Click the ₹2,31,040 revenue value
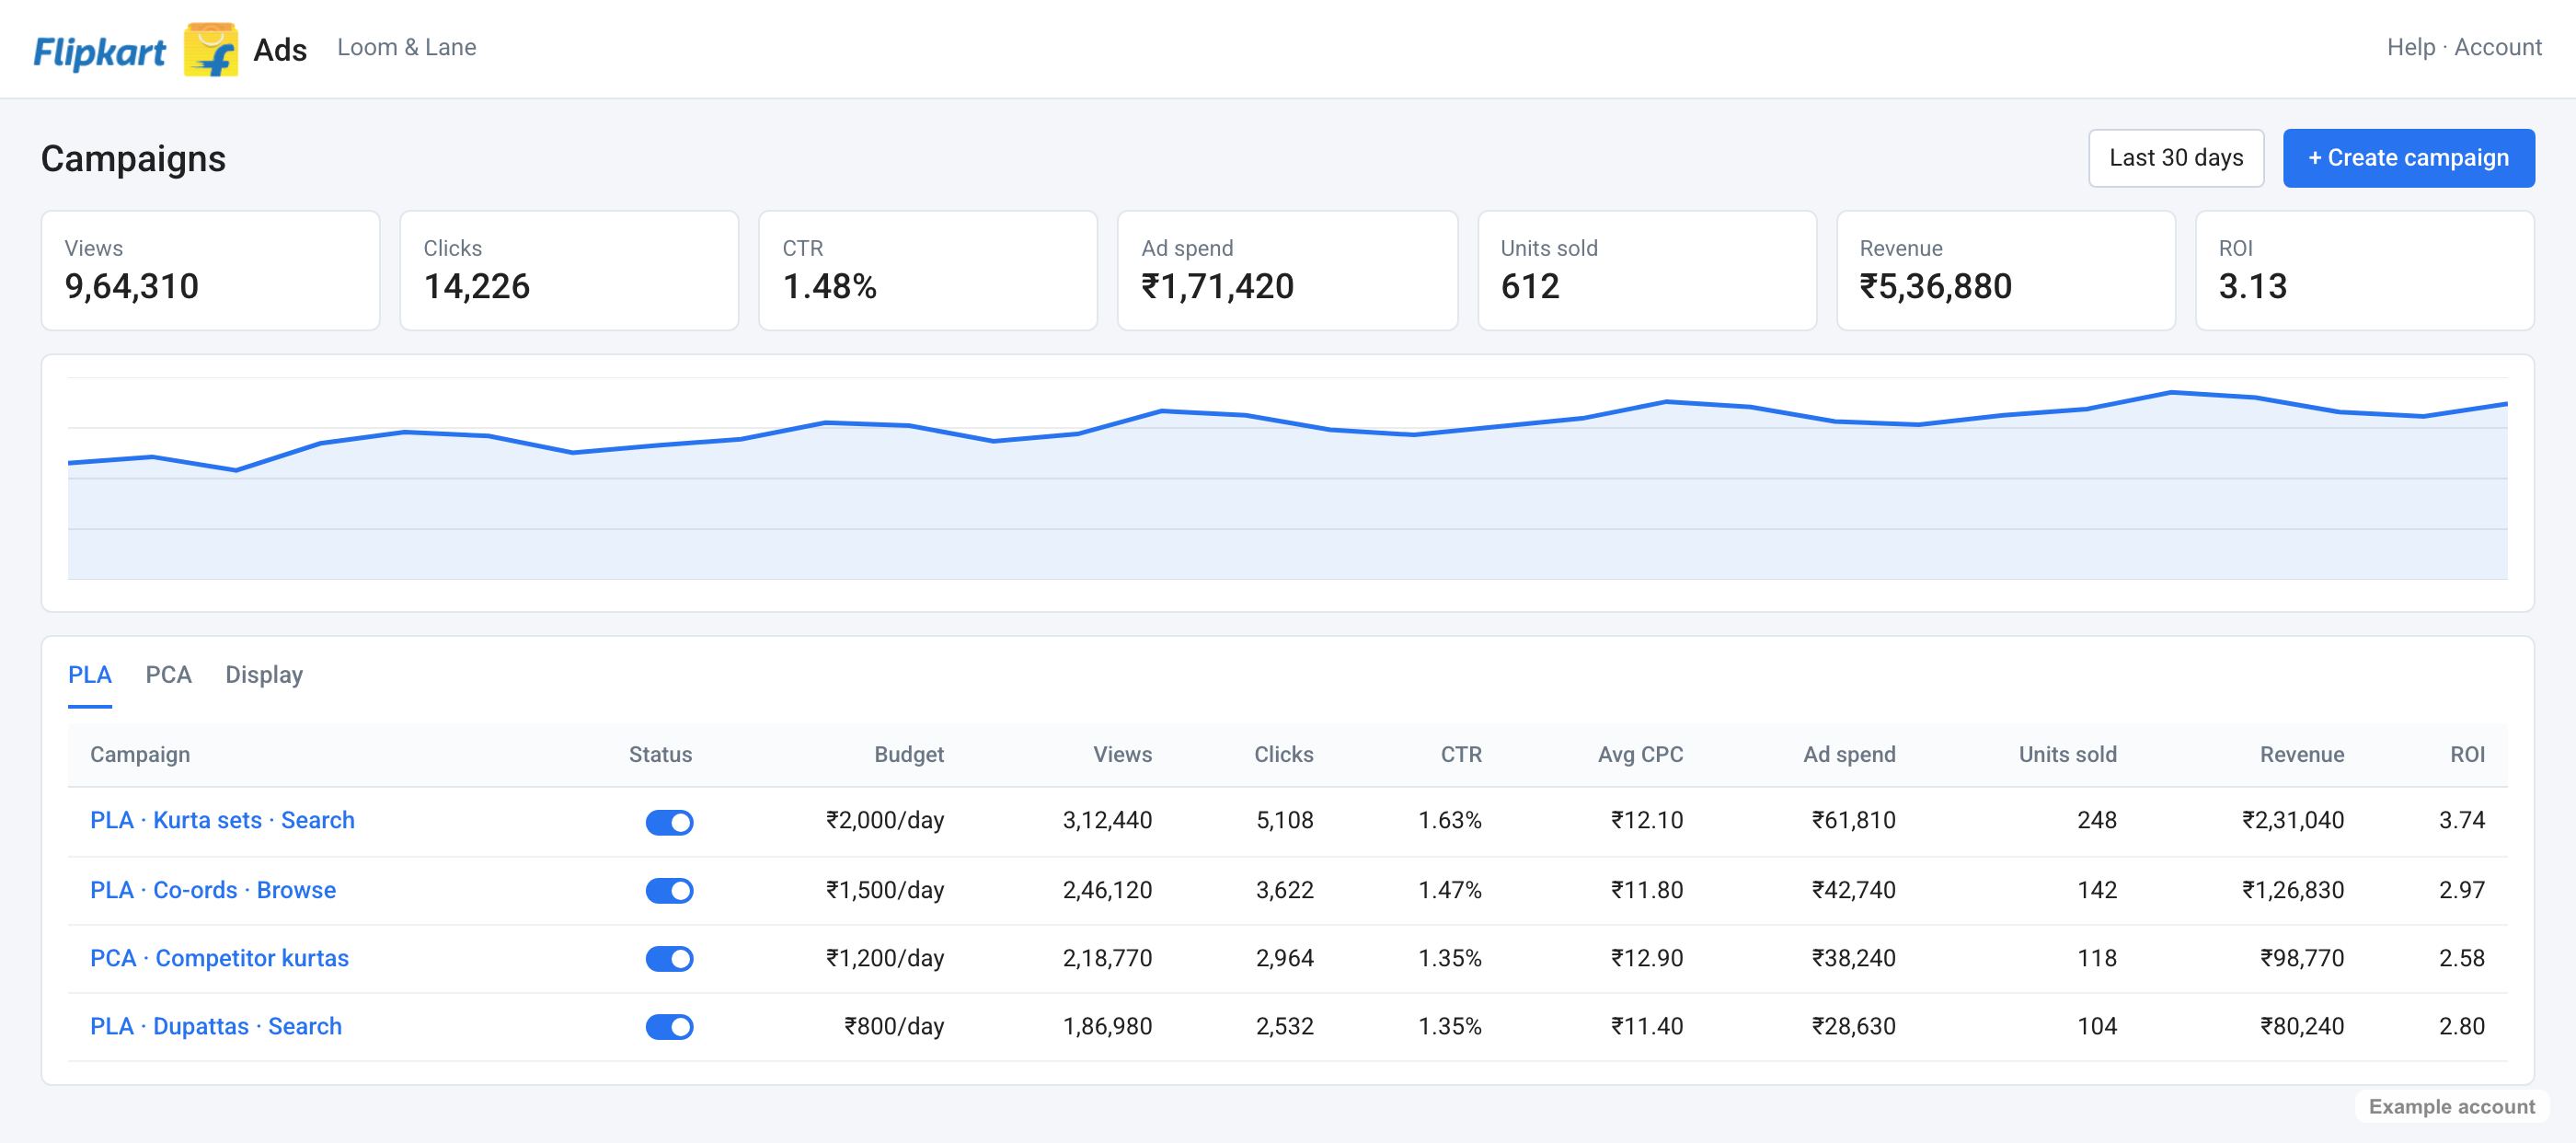The width and height of the screenshot is (2576, 1143). coord(2293,820)
